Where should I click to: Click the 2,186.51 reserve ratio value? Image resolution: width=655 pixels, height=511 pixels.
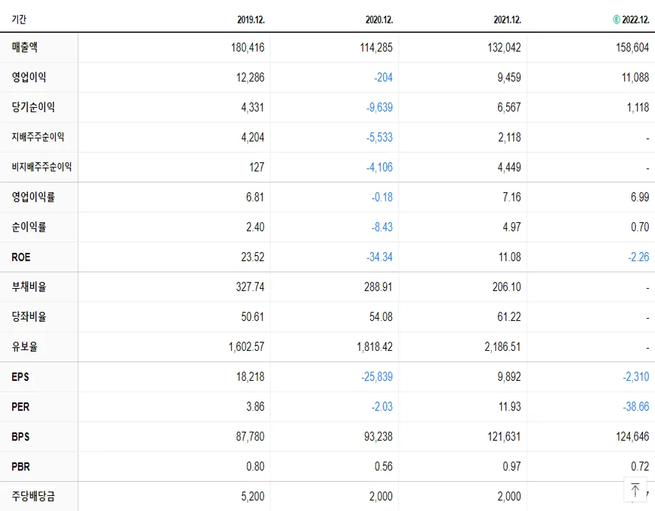(503, 347)
